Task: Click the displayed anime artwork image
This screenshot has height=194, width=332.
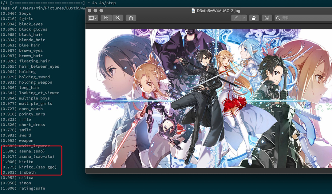Action: [x=208, y=98]
